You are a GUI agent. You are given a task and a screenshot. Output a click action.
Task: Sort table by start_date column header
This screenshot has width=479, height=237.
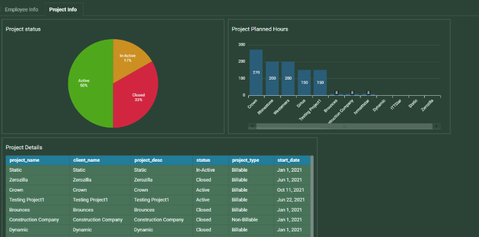pos(292,160)
